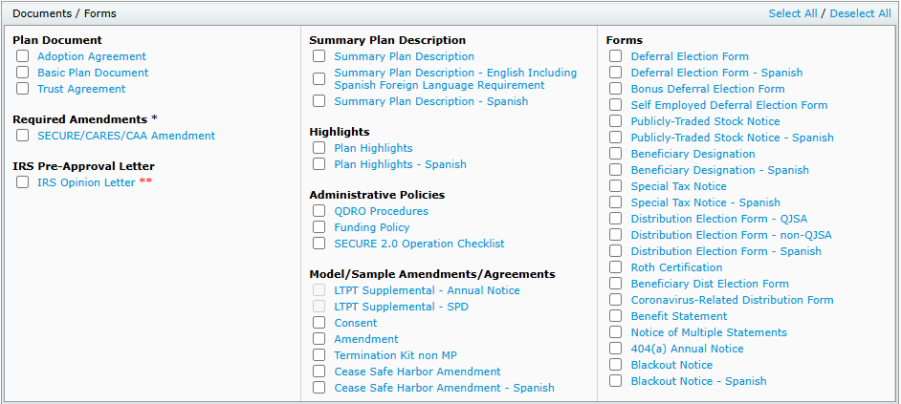The image size is (901, 404).
Task: Tick the Trust Agreement checkbox
Action: click(23, 89)
